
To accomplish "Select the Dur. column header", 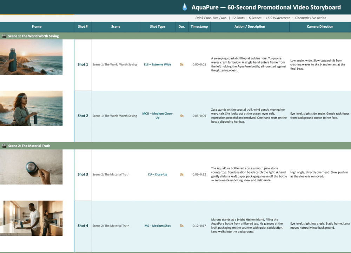I will coord(181,27).
